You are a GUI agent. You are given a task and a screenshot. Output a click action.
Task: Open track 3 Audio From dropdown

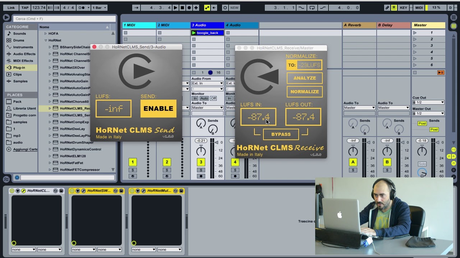click(207, 83)
